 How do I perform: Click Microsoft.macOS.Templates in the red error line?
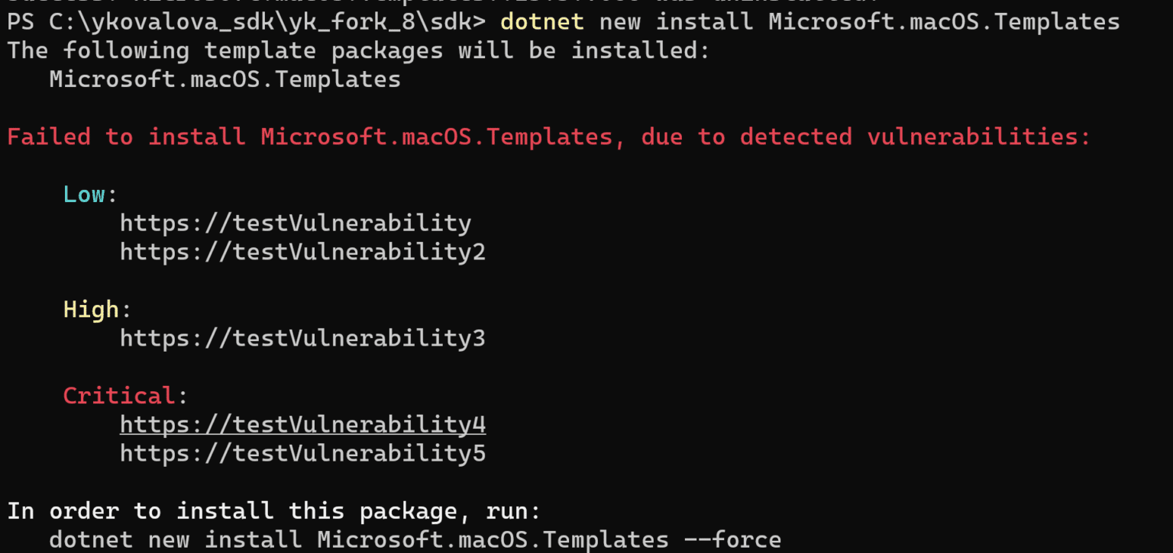(436, 137)
